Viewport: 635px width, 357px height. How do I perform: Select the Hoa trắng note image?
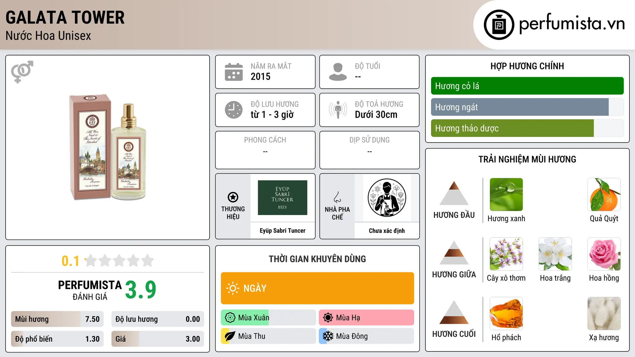(x=555, y=254)
